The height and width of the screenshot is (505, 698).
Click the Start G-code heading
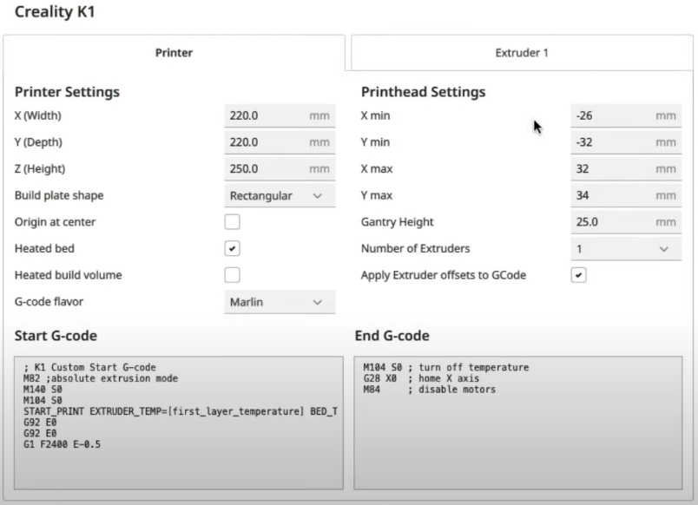(x=56, y=336)
